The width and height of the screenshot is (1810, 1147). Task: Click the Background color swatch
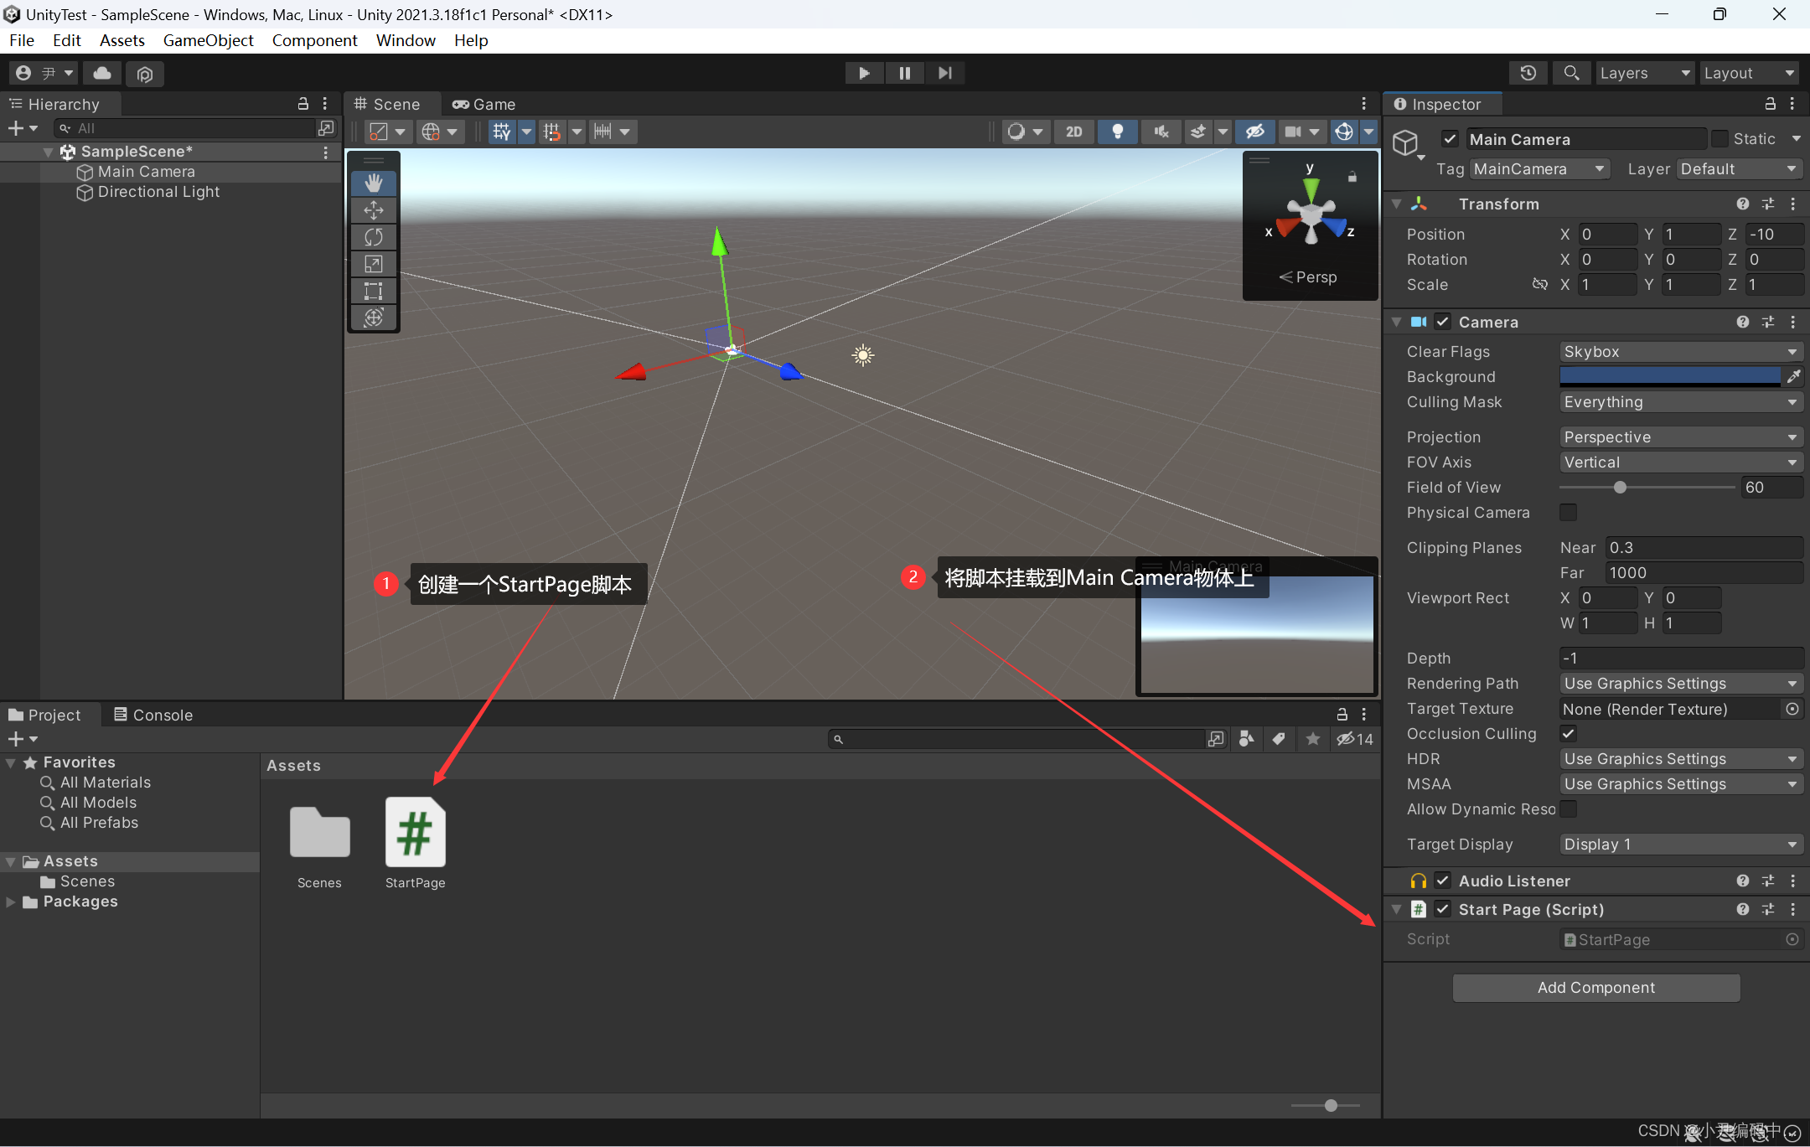[x=1670, y=377]
